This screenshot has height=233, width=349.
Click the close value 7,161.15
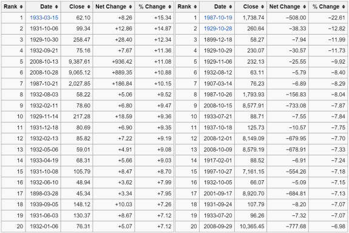click(x=253, y=172)
